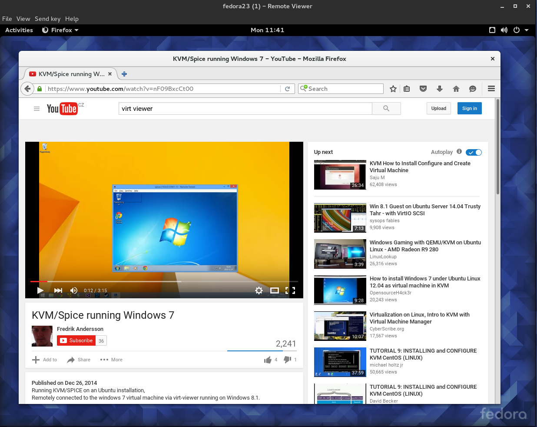Dislike the video with thumbs down

click(287, 360)
